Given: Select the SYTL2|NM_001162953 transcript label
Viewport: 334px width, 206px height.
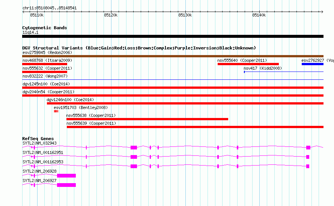Looking at the screenshot, I should pyautogui.click(x=43, y=162).
